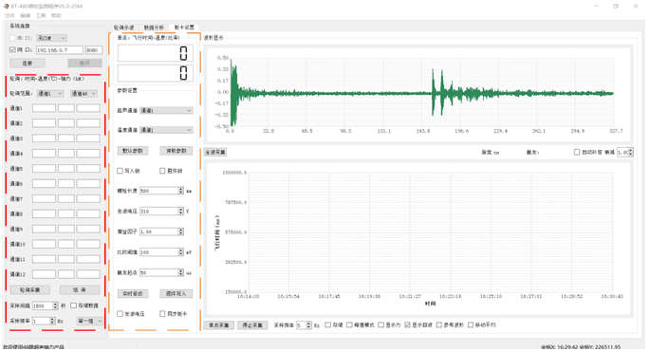This screenshot has width=650, height=352.
Task: Click the 停止采集 button below the chart
Action: tap(252, 325)
